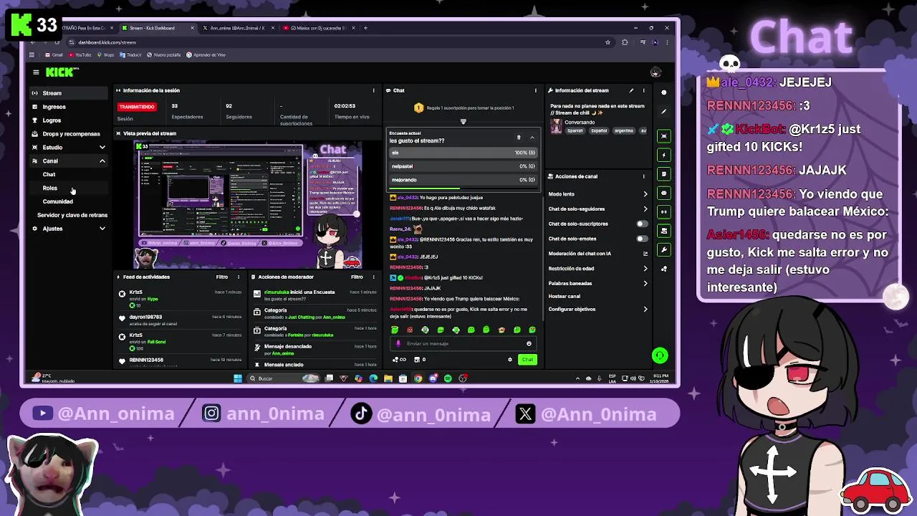Image resolution: width=917 pixels, height=516 pixels.
Task: Click the support headset floating button
Action: [660, 355]
